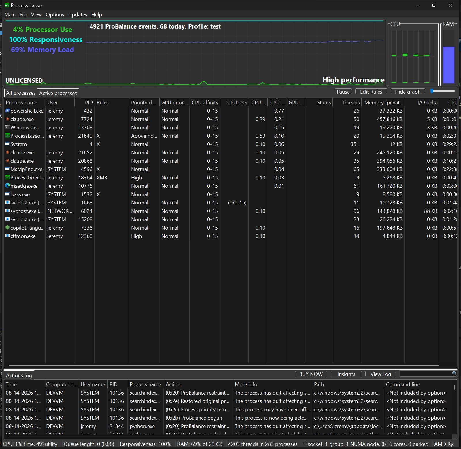This screenshot has width=461, height=449.
Task: Sort by the I/O delta column header
Action: (x=422, y=103)
